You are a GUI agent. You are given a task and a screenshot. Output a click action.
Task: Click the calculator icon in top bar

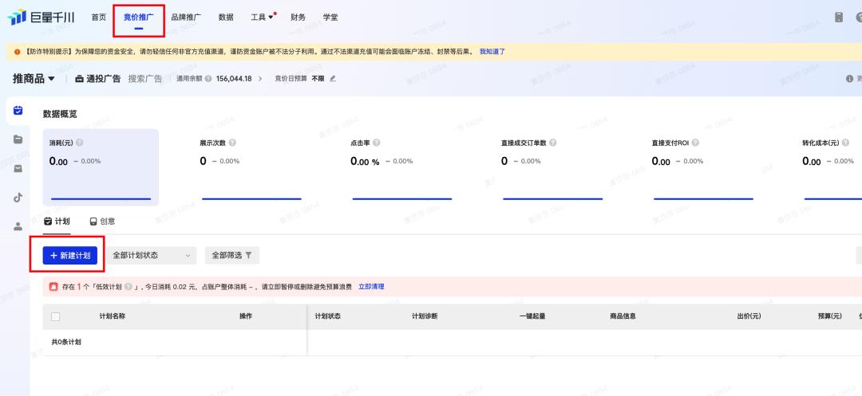(x=839, y=17)
